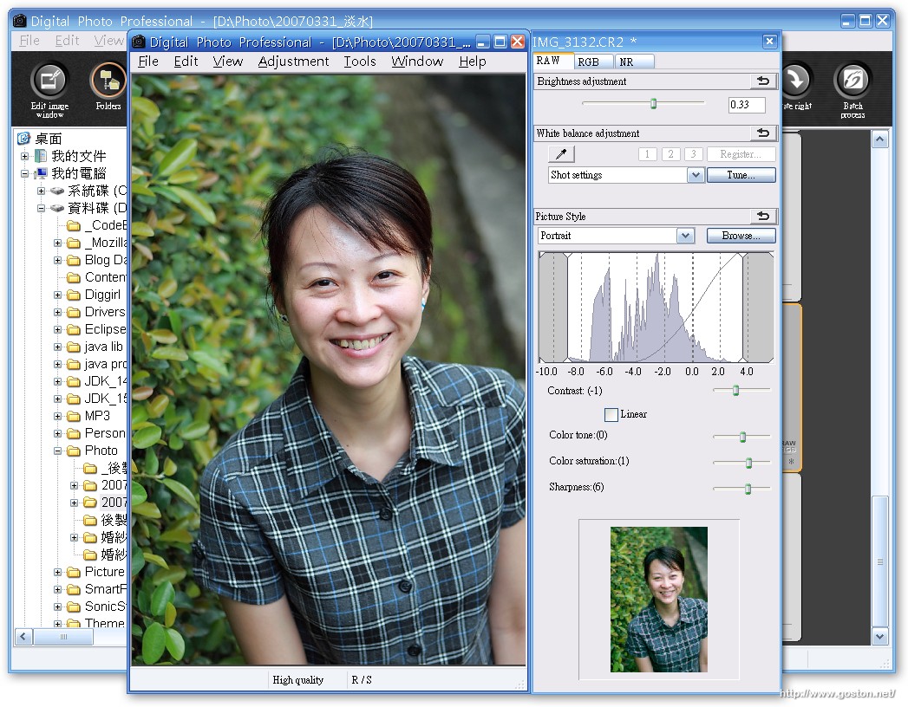The width and height of the screenshot is (908, 707).
Task: Click the Rotate right toolbar icon
Action: pyautogui.click(x=797, y=86)
